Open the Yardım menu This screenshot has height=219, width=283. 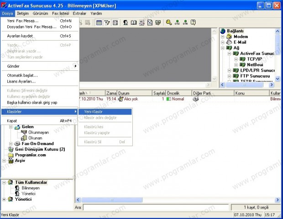(x=96, y=13)
